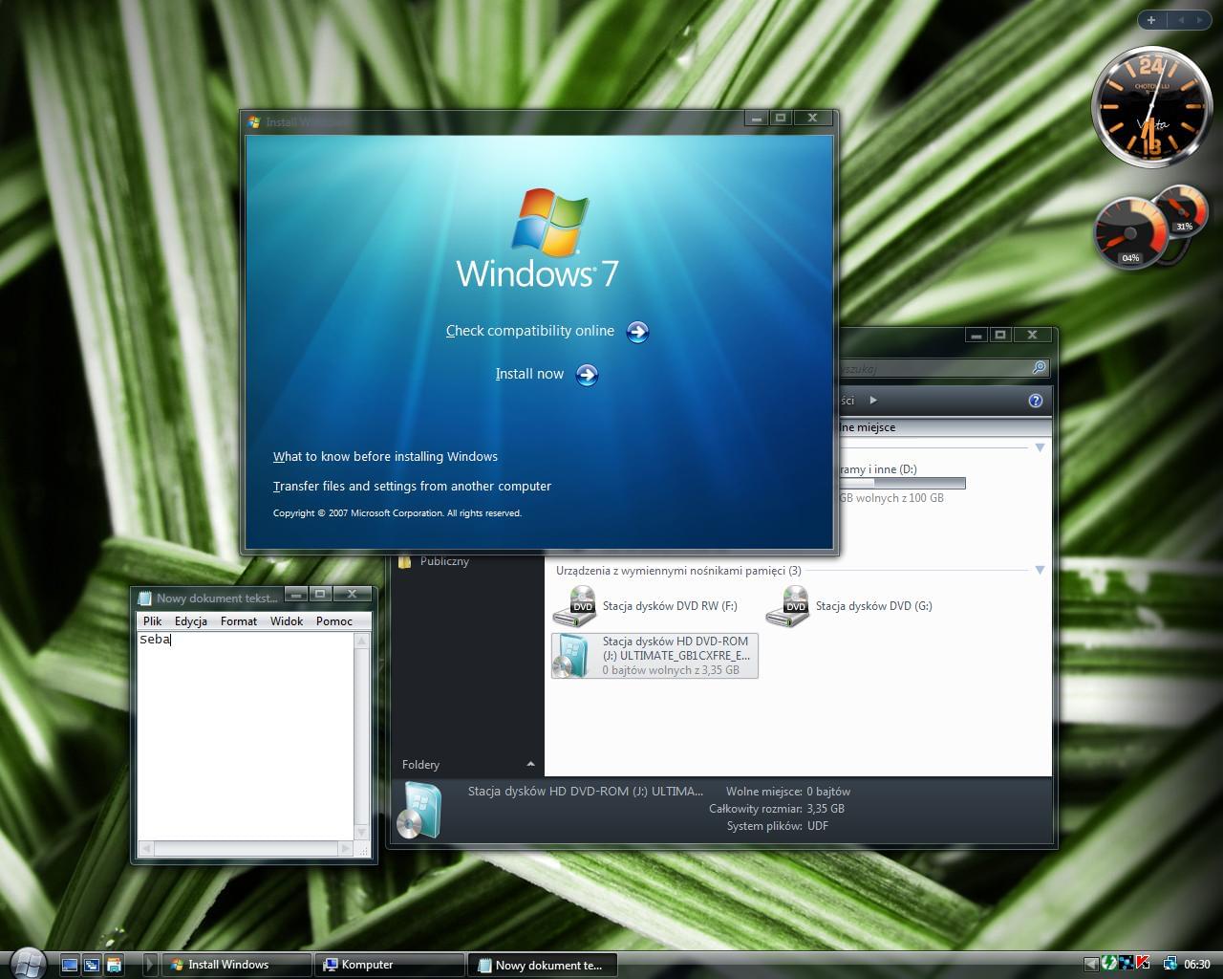The height and width of the screenshot is (979, 1223).
Task: Expand the Foldery panel in Komputer
Action: coord(530,764)
